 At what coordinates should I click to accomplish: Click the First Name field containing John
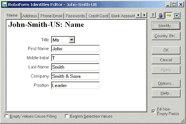pos(75,49)
